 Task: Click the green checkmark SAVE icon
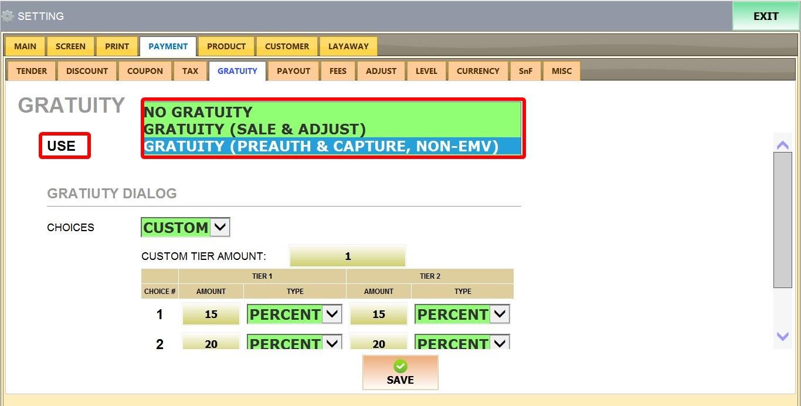pyautogui.click(x=400, y=367)
